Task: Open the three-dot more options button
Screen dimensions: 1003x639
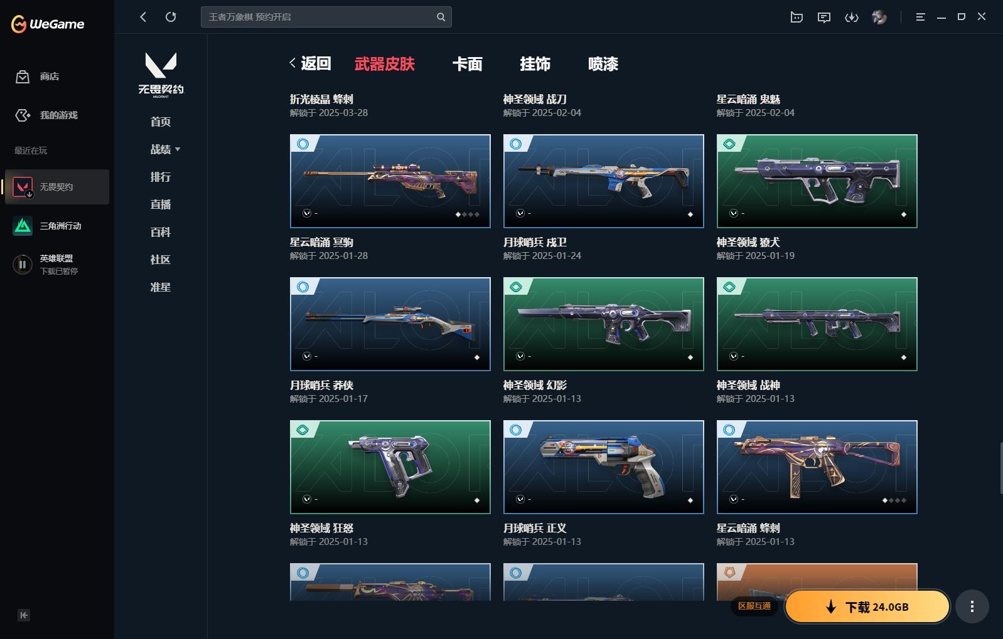Action: pos(972,606)
